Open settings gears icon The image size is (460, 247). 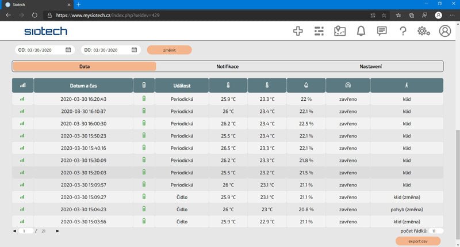(x=423, y=31)
